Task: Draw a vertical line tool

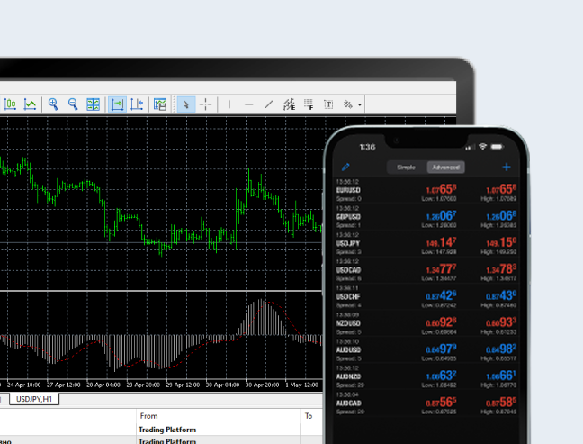Action: pyautogui.click(x=229, y=104)
